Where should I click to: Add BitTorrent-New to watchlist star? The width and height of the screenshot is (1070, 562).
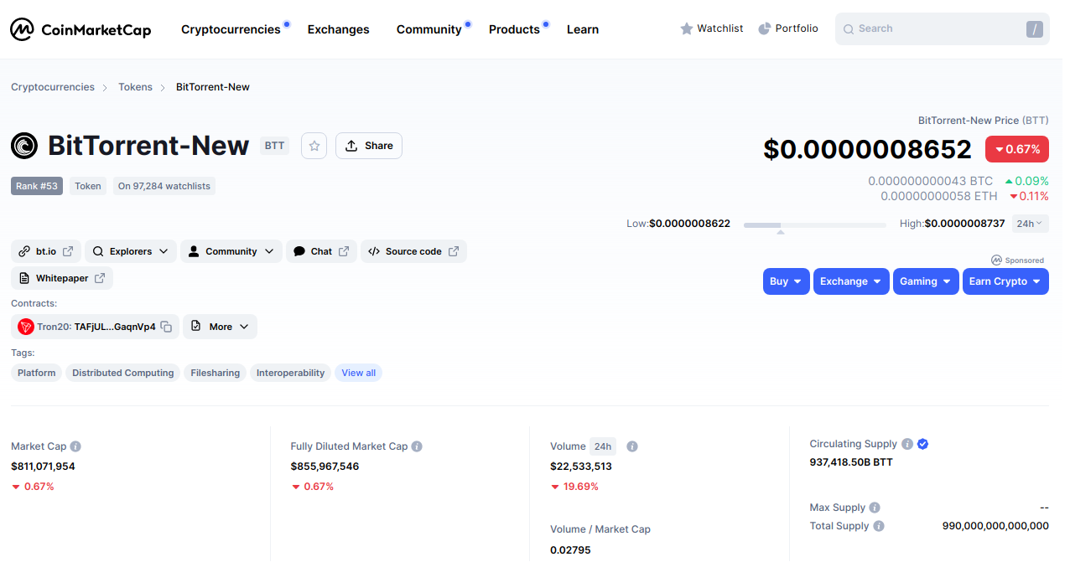pos(314,146)
